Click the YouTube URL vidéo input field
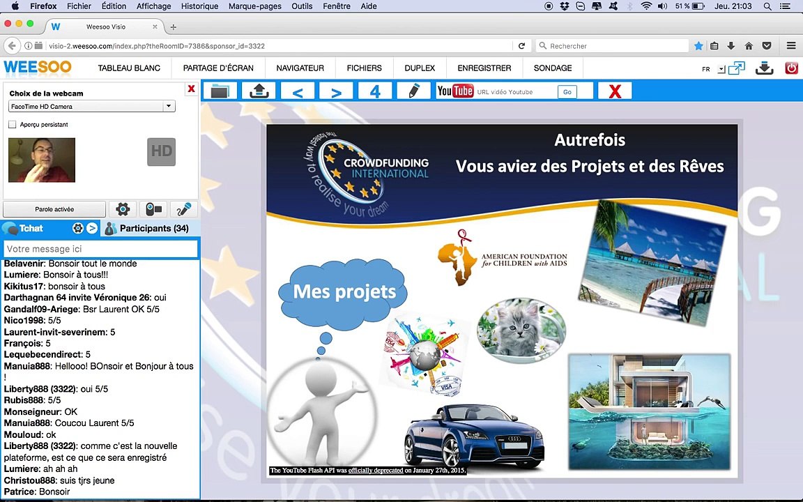803x502 pixels. [515, 92]
